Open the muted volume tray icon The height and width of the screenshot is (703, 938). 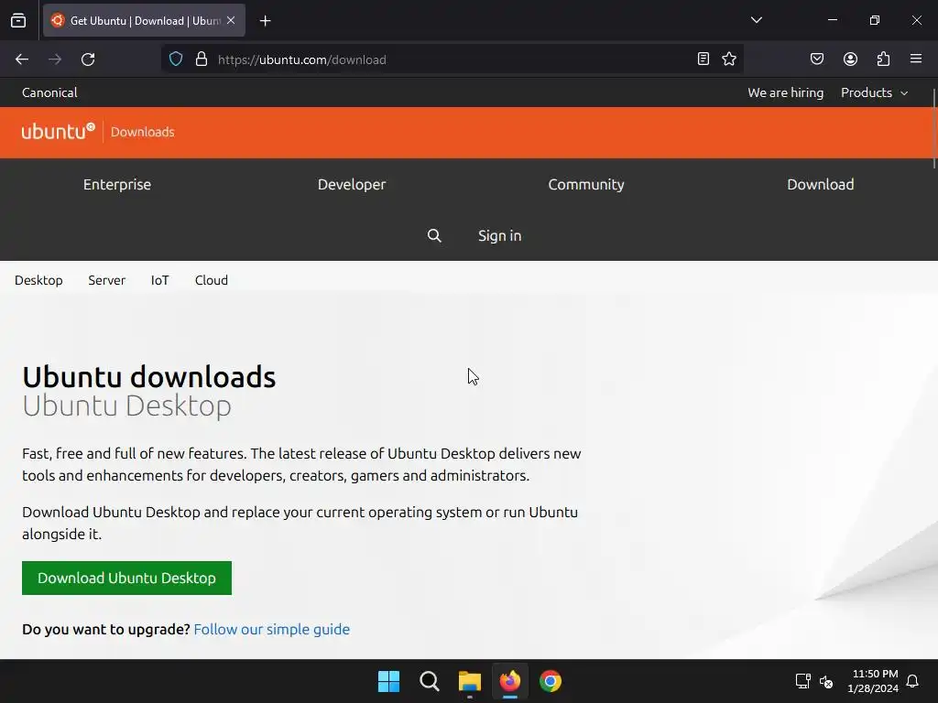pos(827,681)
